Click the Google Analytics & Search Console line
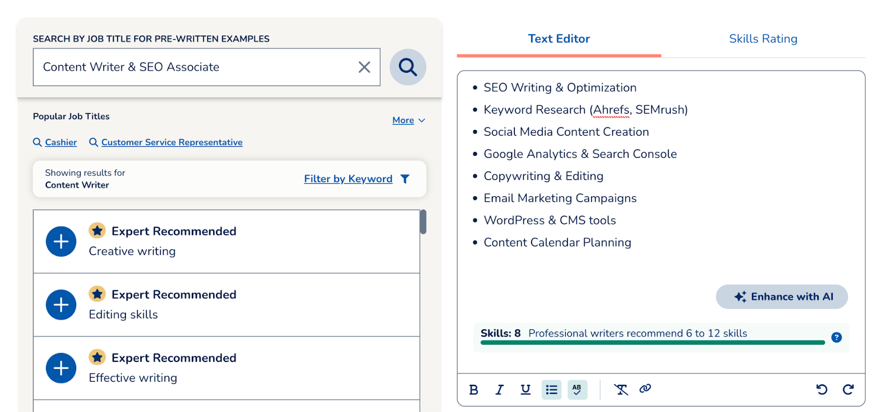This screenshot has width=884, height=412. coord(580,154)
